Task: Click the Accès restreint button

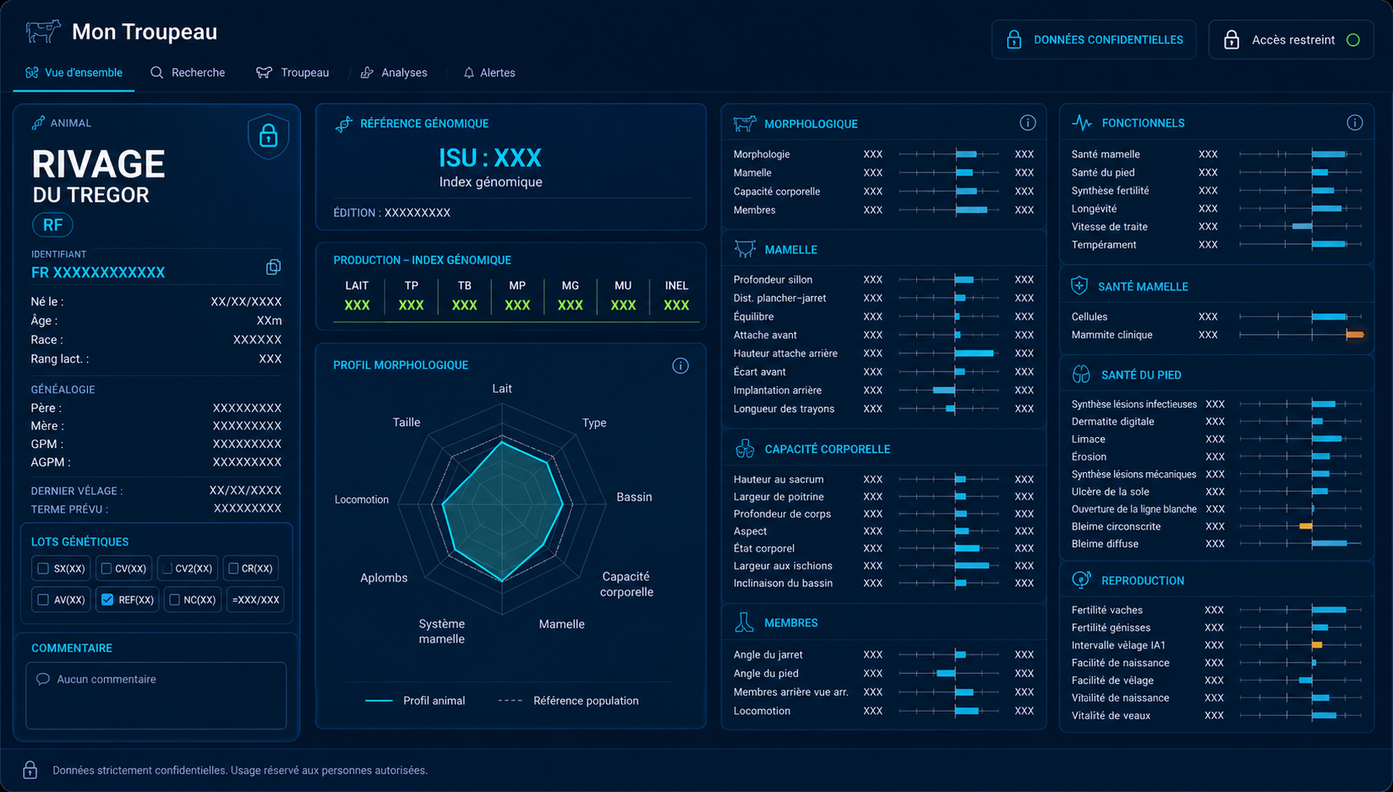Action: point(1291,39)
